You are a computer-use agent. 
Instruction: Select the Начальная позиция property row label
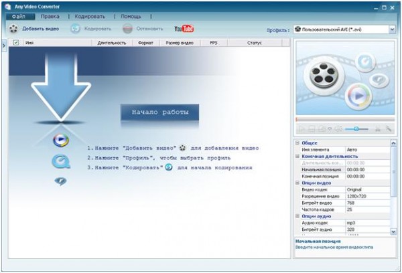pos(323,169)
